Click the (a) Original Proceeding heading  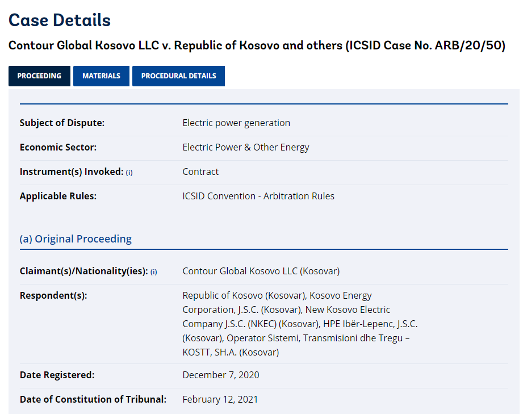(76, 239)
